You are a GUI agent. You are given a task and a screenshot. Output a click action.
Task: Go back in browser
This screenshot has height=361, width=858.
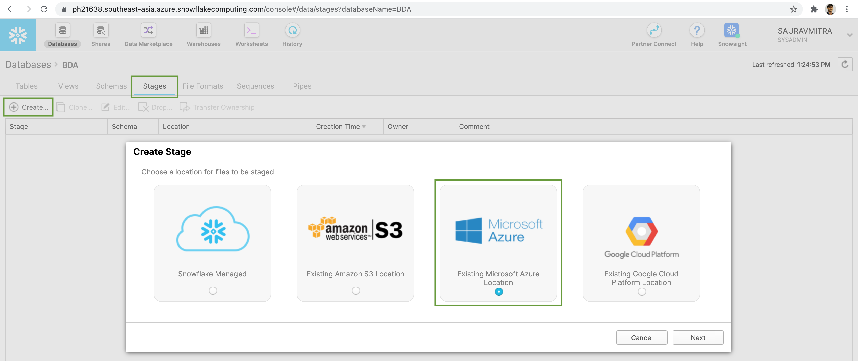pos(11,9)
